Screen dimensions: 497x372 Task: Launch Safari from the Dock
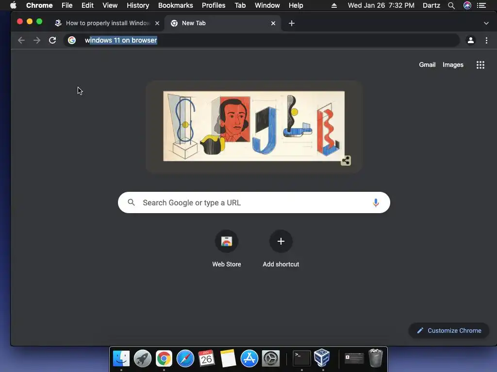click(185, 358)
